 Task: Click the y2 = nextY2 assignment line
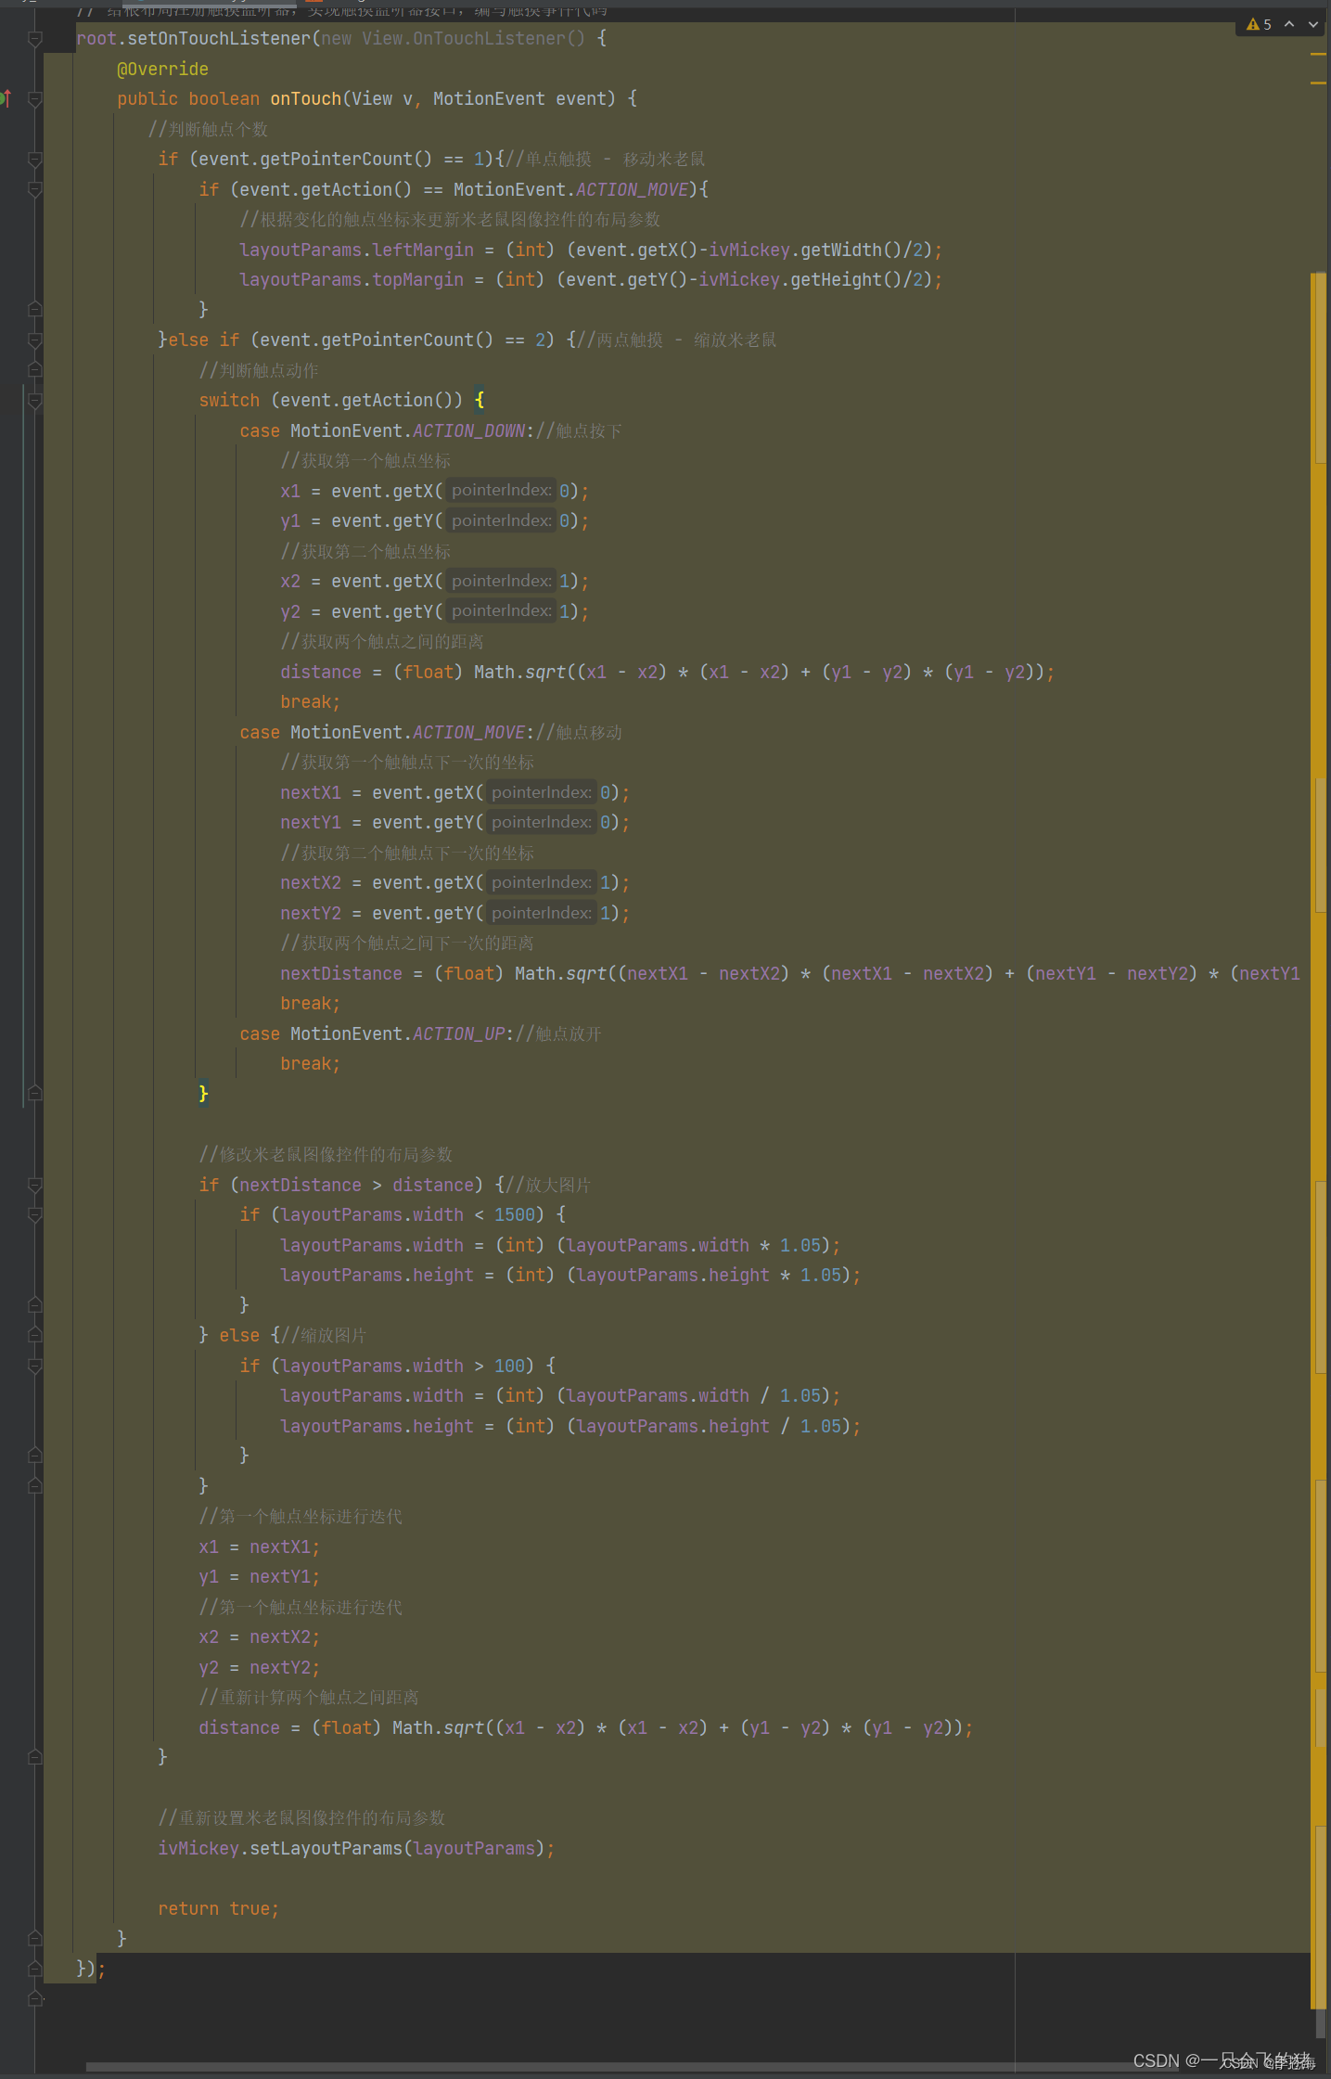pos(260,1667)
